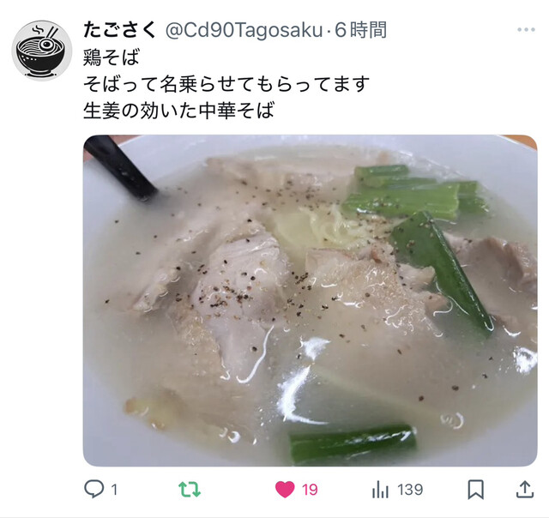Toggle the green repost arrows icon
This screenshot has height=518, width=549.
point(190,490)
